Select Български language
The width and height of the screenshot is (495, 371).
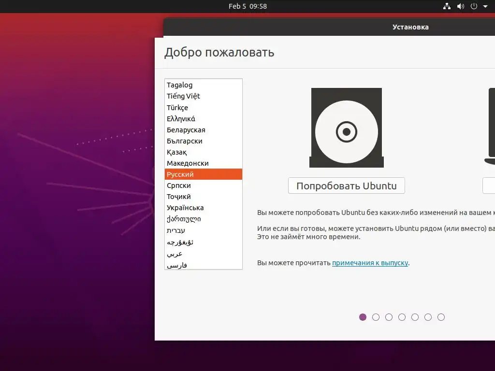[x=204, y=141]
